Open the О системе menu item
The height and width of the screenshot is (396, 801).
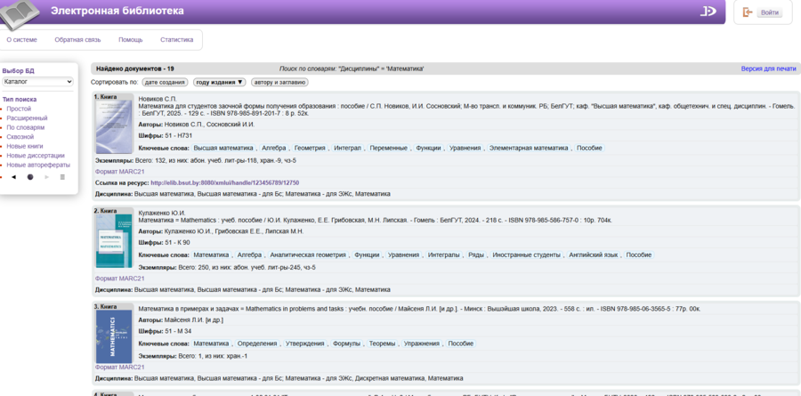[21, 39]
